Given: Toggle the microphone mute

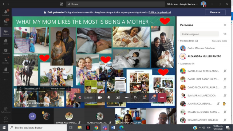Looking at the screenshot, I should pyautogui.click(x=109, y=98).
